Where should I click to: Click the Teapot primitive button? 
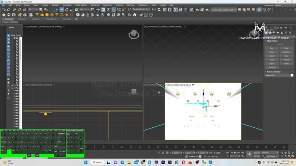tap(271, 64)
